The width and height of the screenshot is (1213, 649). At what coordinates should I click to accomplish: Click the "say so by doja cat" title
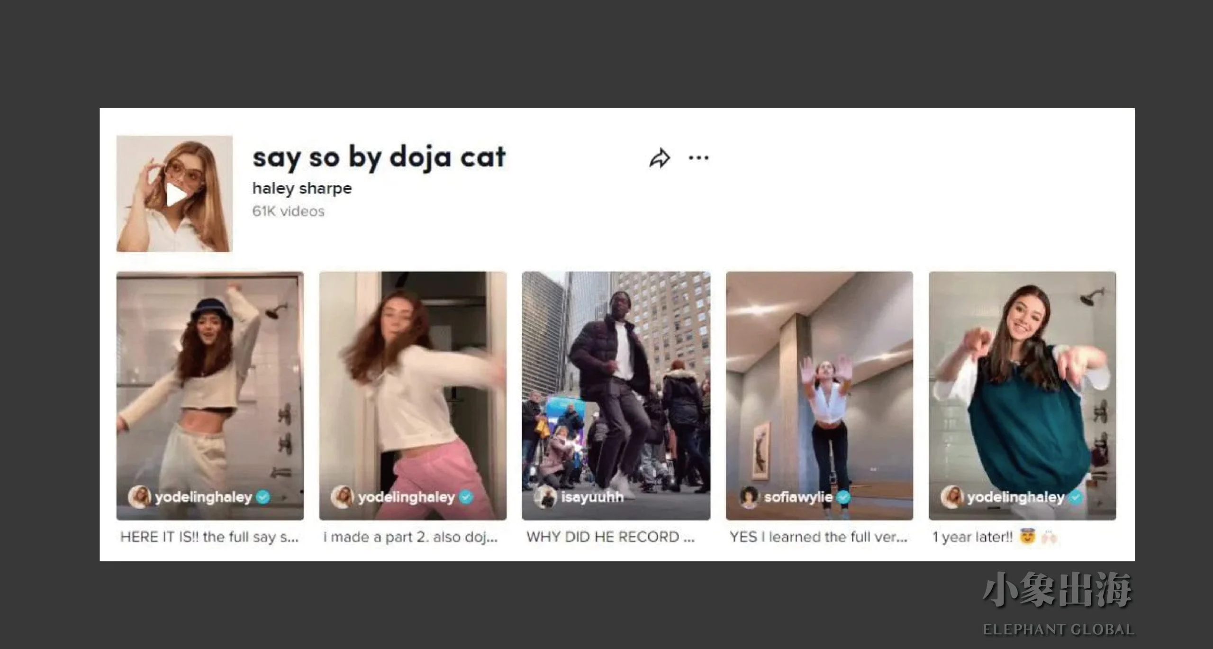pyautogui.click(x=379, y=157)
